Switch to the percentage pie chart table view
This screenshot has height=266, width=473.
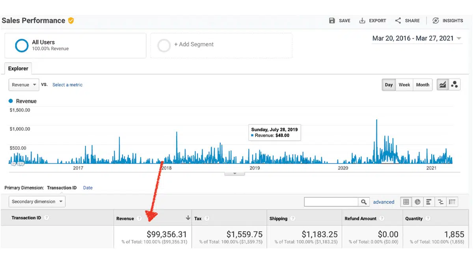pyautogui.click(x=417, y=202)
